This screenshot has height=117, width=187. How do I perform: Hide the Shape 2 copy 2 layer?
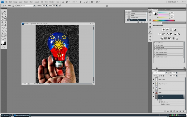coord(153,84)
